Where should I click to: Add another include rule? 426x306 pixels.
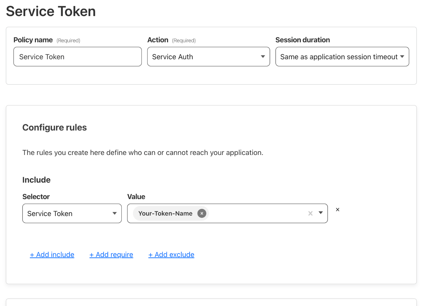[x=52, y=254]
